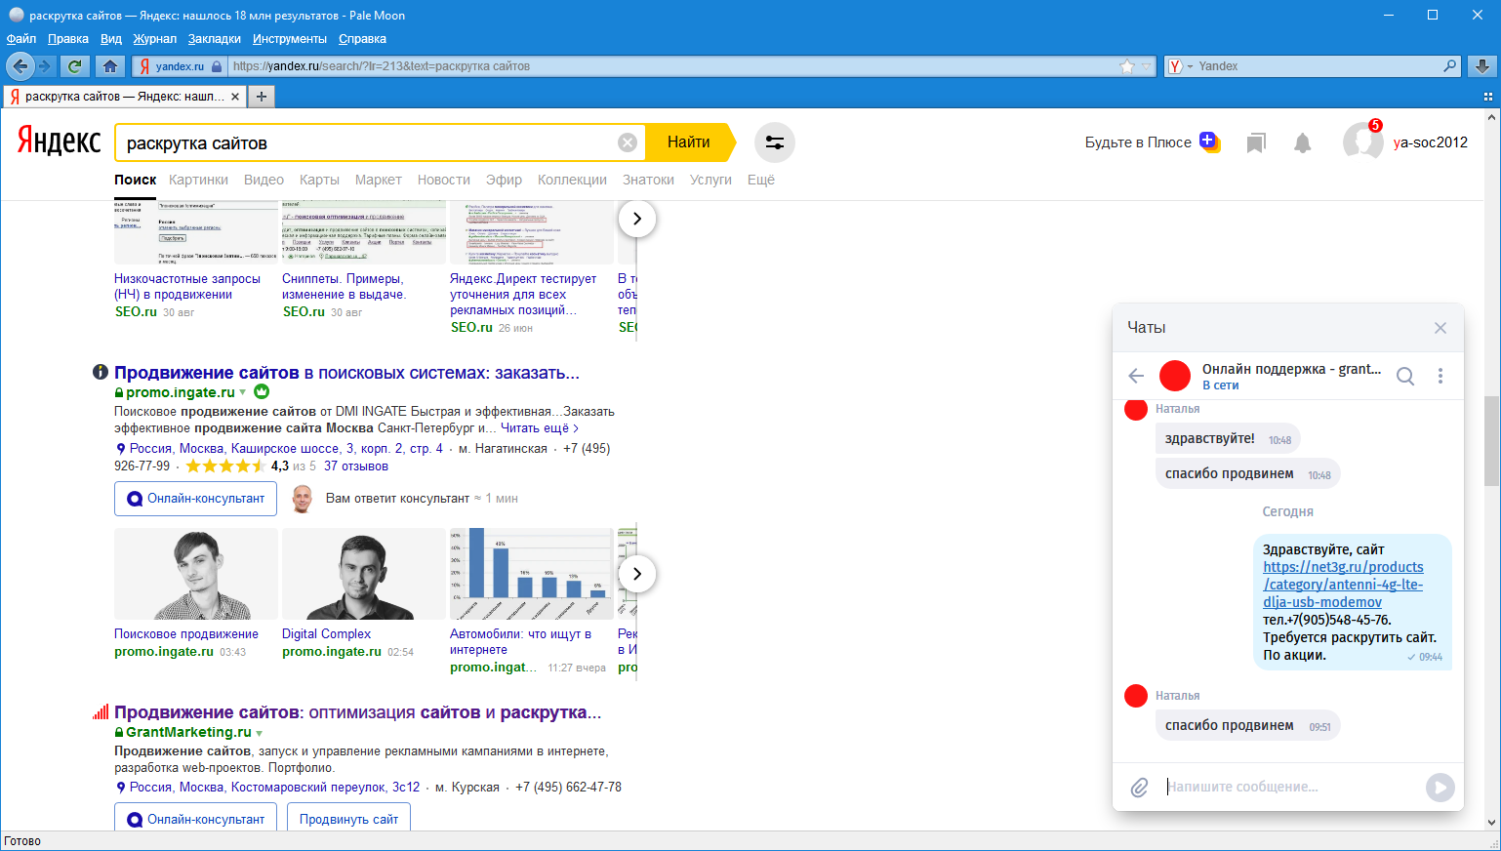Advance promo.ingate.ru carousel next arrow
Viewport: 1501px width, 851px height.
click(x=637, y=574)
